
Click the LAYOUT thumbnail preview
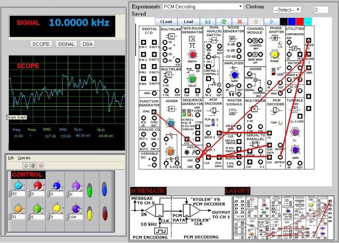point(284,218)
